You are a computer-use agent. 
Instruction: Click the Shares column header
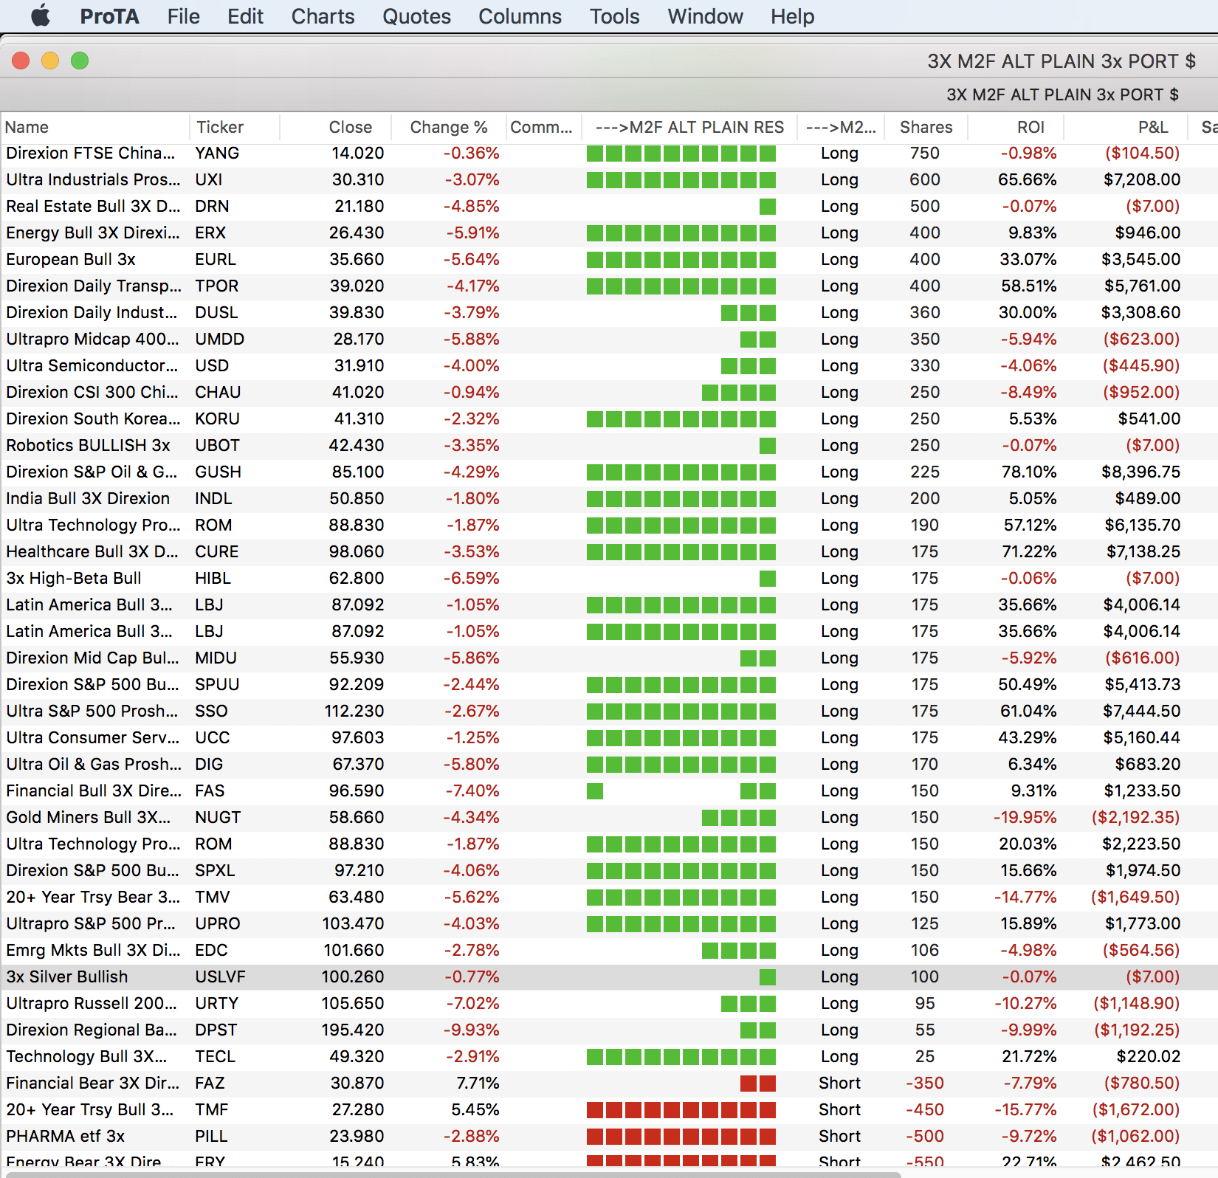(x=926, y=127)
